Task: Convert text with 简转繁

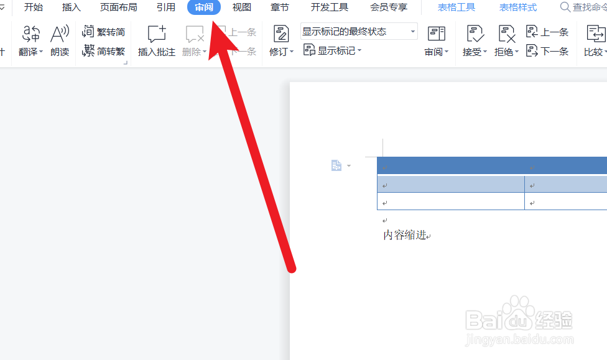Action: pyautogui.click(x=103, y=51)
